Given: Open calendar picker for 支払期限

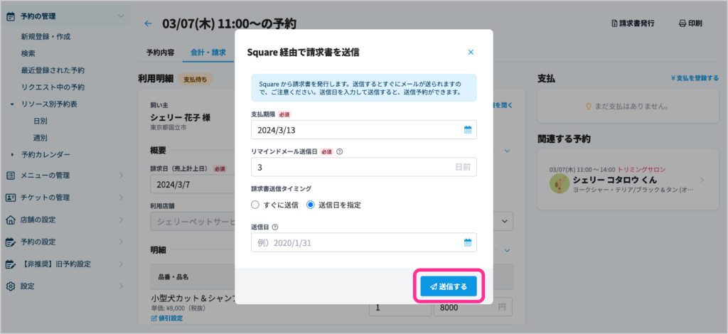Looking at the screenshot, I should [468, 130].
